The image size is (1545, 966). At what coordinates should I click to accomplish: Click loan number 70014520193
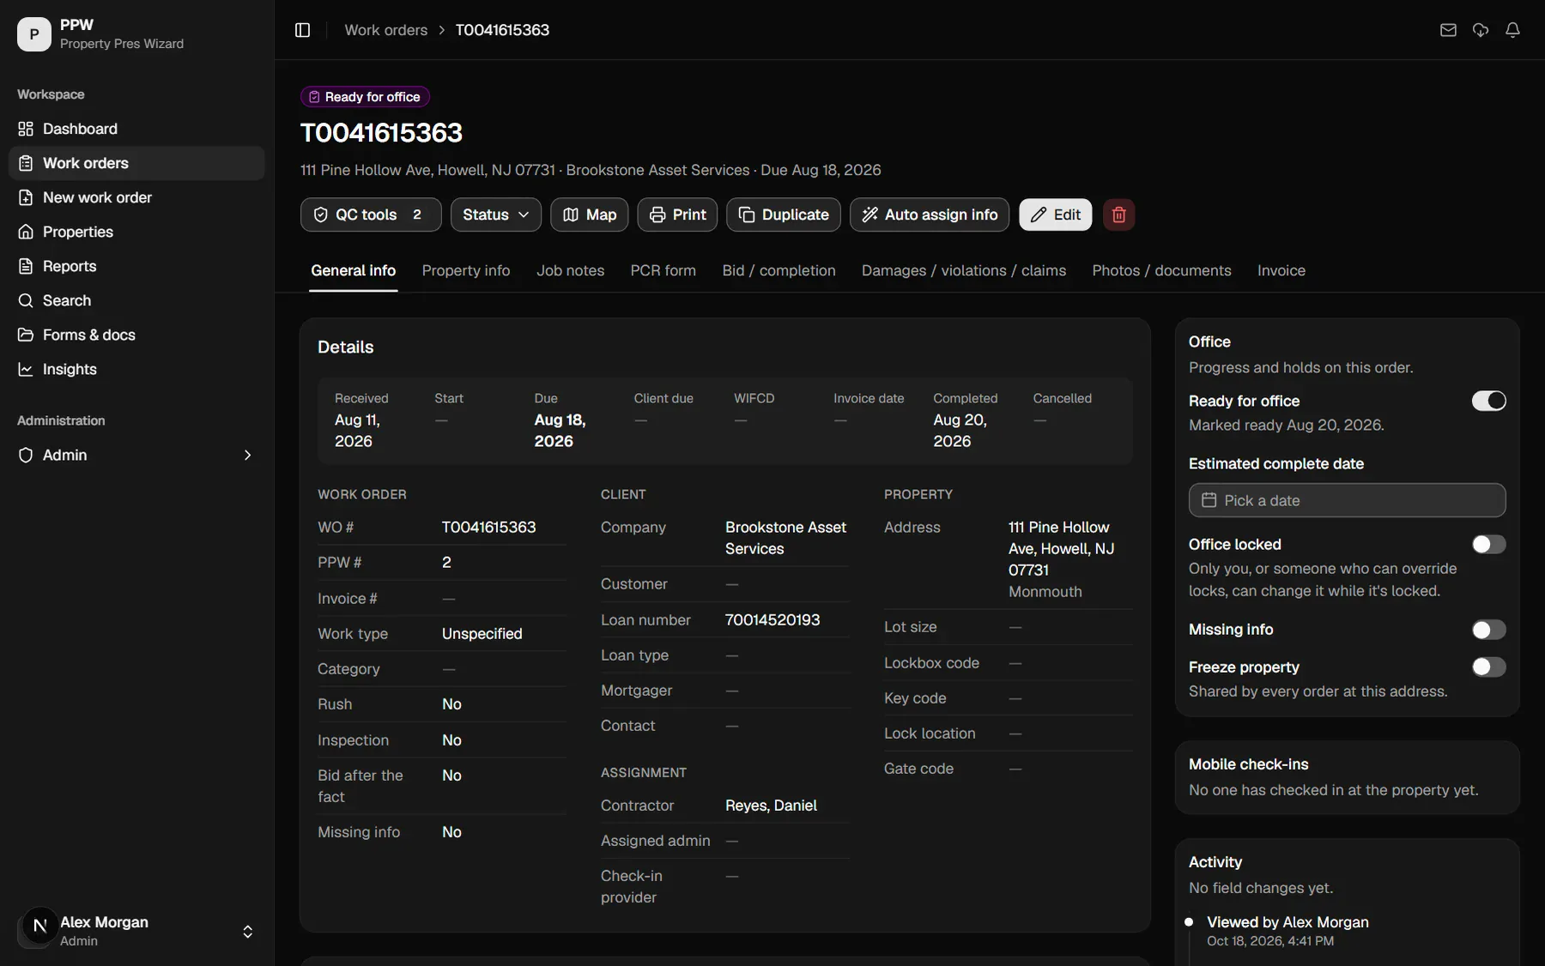point(772,619)
